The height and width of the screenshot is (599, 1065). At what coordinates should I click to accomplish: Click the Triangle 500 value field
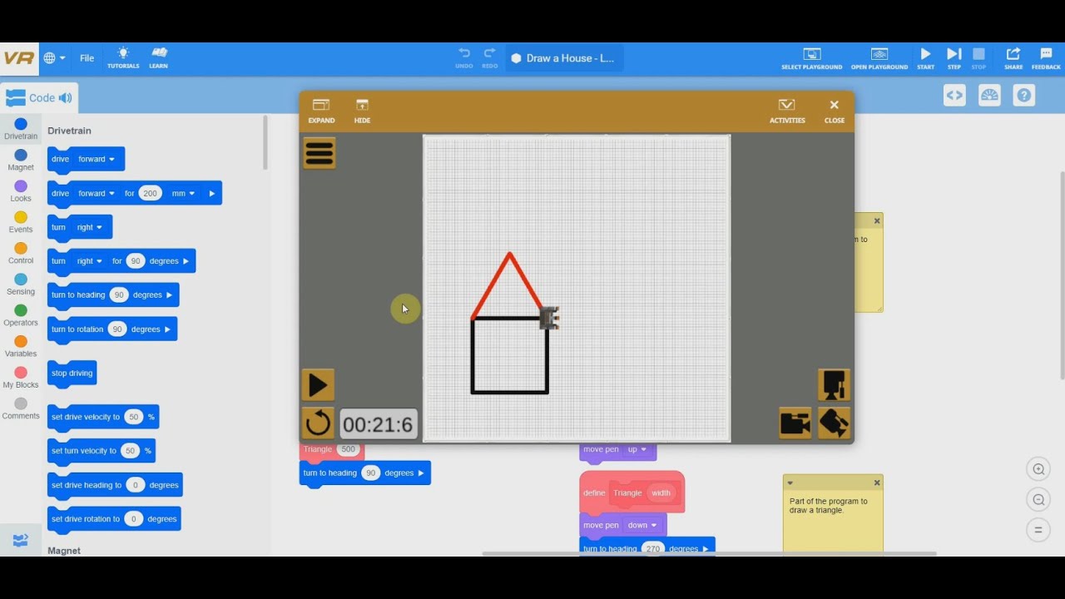tap(348, 449)
